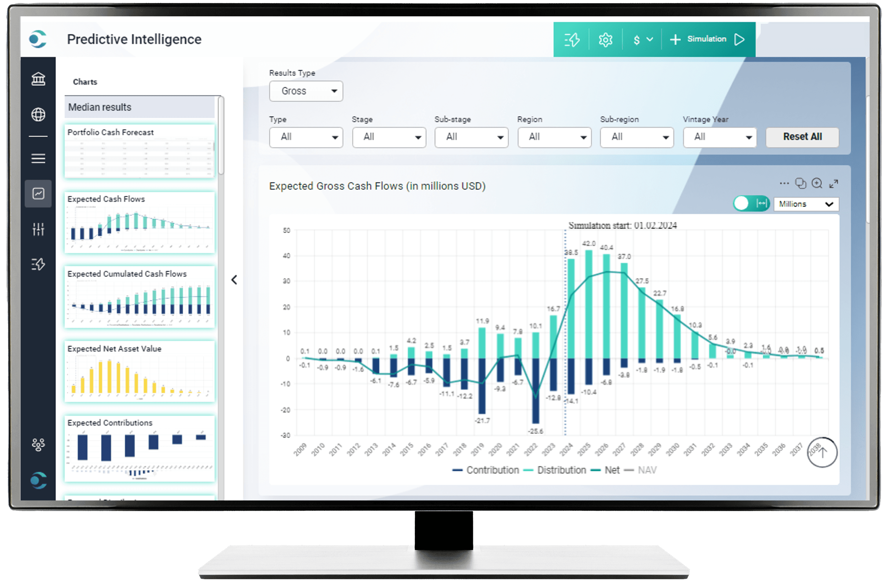Collapse the charts panel with left chevron
Screen dimensions: 891x583
point(234,280)
